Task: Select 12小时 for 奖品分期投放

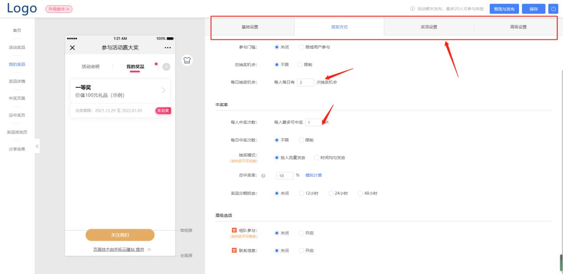Action: click(x=301, y=193)
